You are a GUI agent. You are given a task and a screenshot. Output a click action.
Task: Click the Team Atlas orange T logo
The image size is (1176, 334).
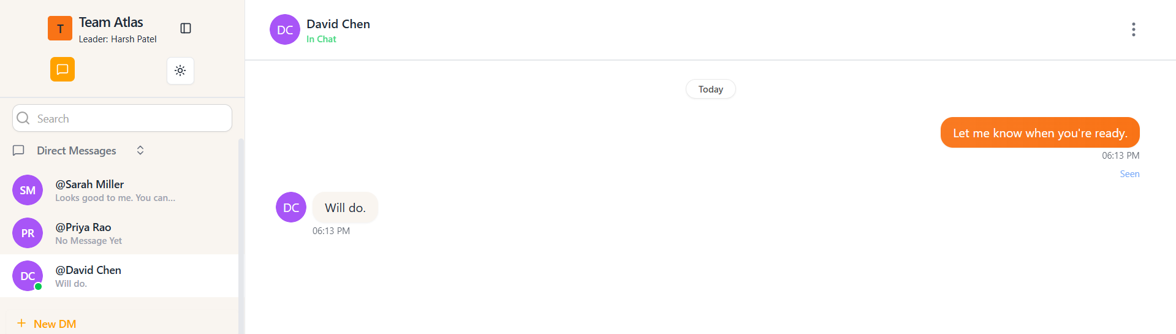[60, 28]
